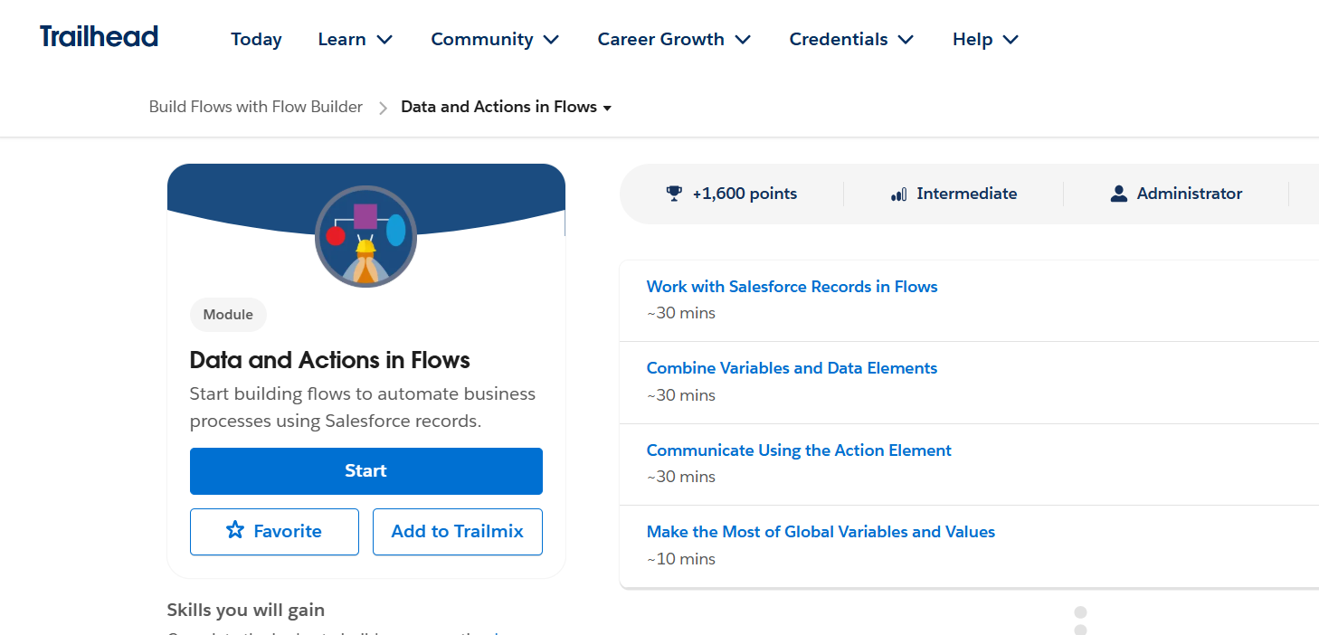Screen dimensions: 1319x635
Task: Expand the Learn menu
Action: coord(356,39)
